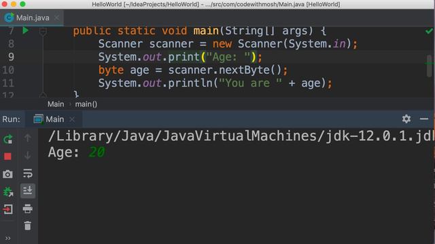Hide the Run tool window
Screen dimensions: 435x244
click(424, 119)
